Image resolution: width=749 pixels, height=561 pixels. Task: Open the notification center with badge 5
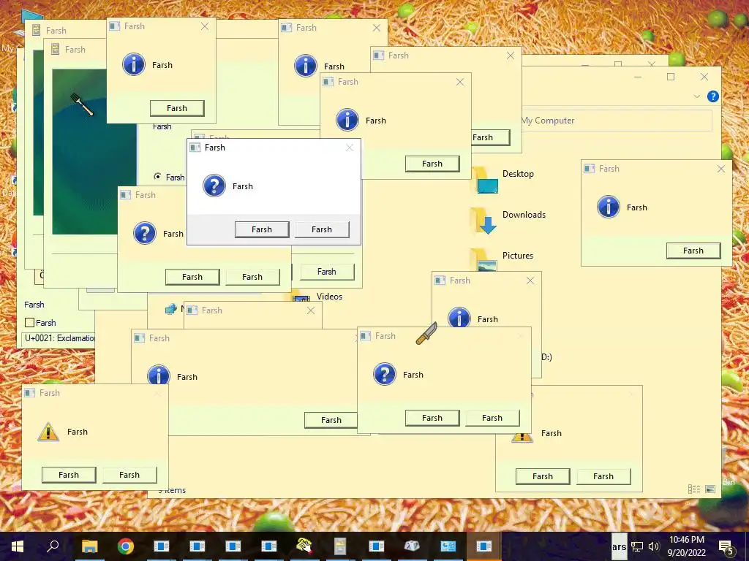point(726,546)
